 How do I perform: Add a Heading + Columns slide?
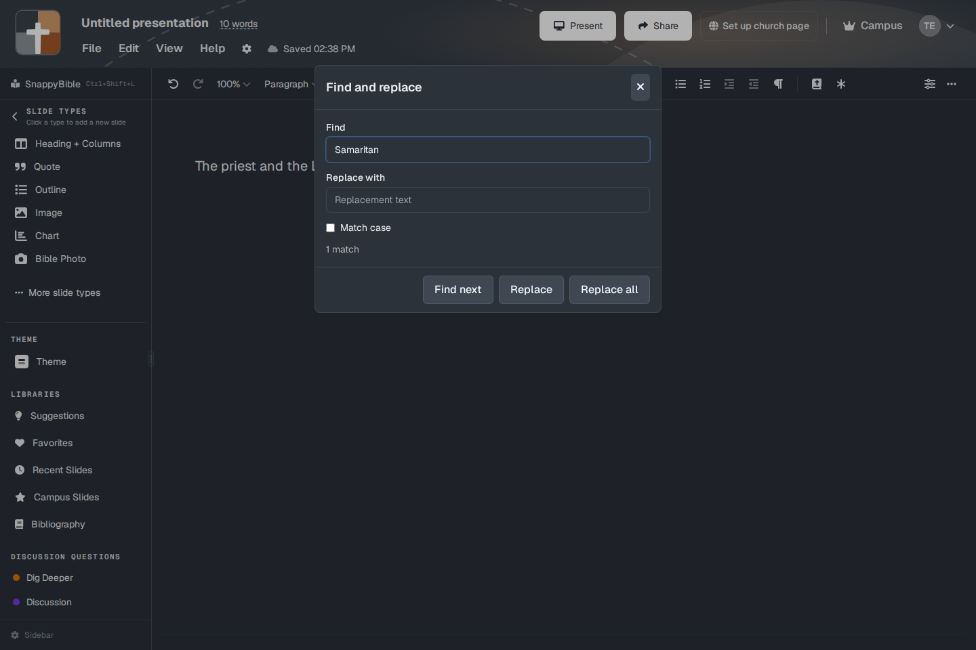tap(68, 144)
